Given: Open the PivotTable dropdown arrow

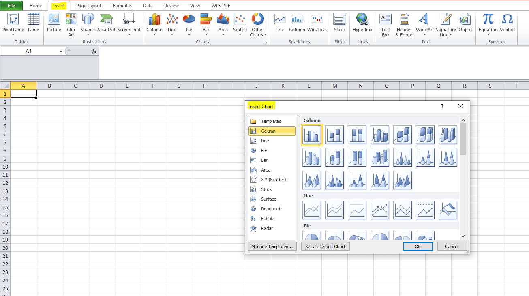Looking at the screenshot, I should (x=13, y=35).
